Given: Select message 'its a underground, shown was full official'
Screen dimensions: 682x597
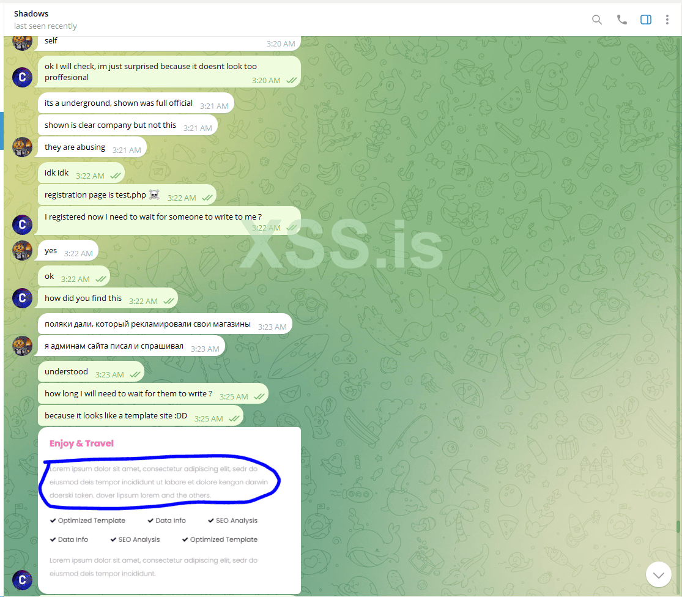Looking at the screenshot, I should (x=136, y=103).
